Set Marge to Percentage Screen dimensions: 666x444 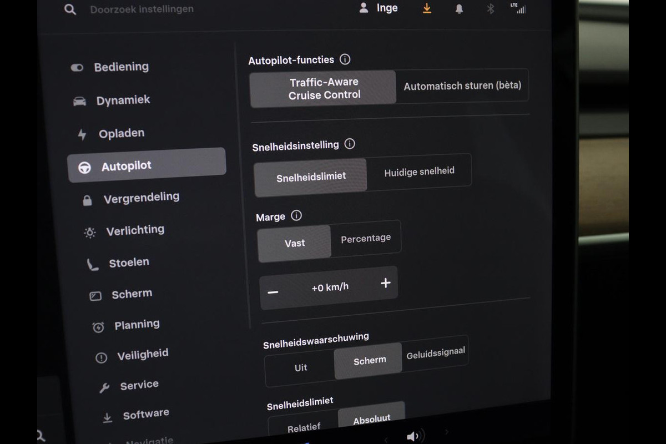366,238
